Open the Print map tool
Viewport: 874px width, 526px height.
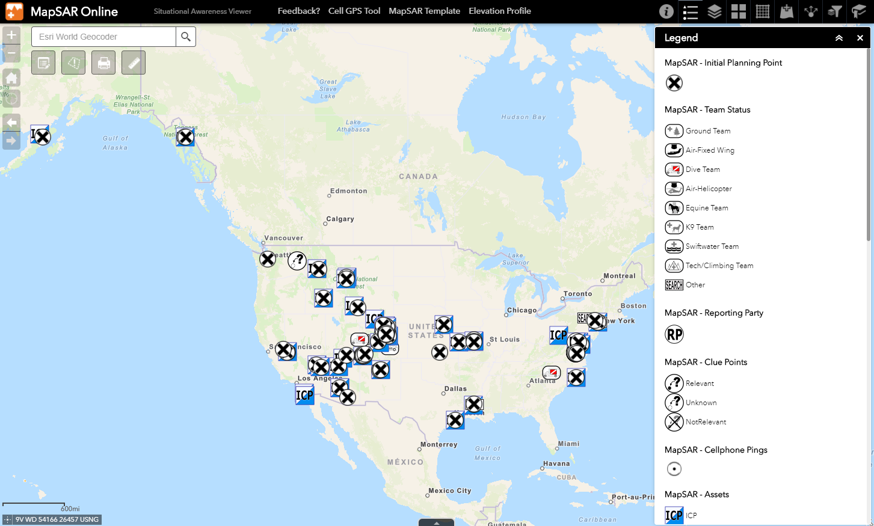(103, 63)
